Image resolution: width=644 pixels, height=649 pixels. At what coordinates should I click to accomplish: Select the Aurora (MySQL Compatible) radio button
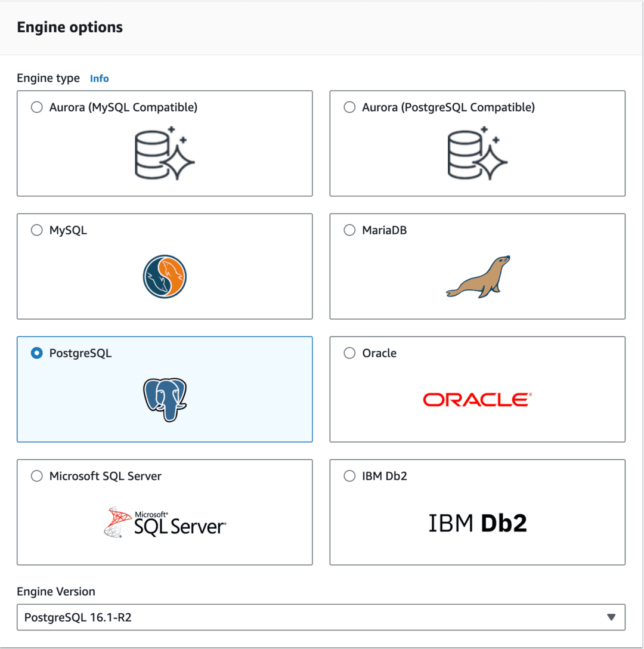tap(37, 107)
